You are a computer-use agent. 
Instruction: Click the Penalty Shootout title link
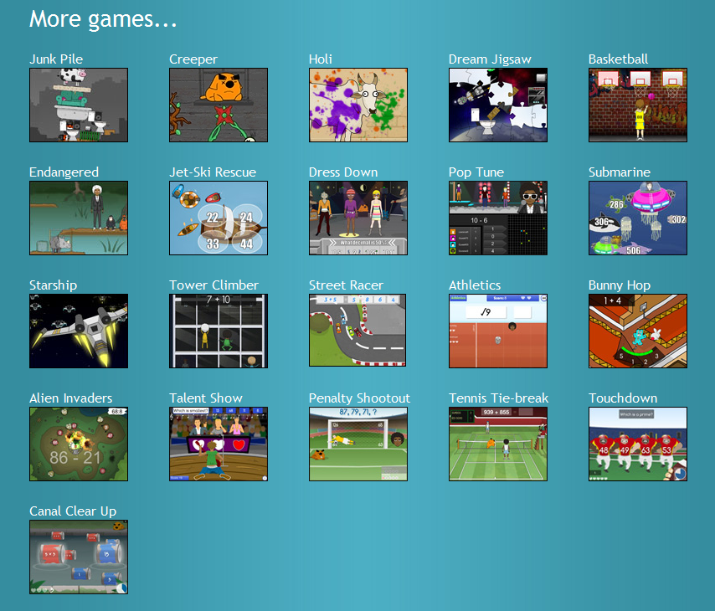359,398
